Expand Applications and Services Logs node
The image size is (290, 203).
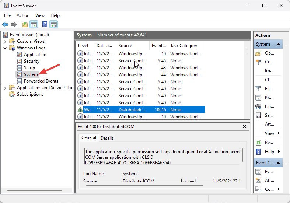(x=5, y=88)
